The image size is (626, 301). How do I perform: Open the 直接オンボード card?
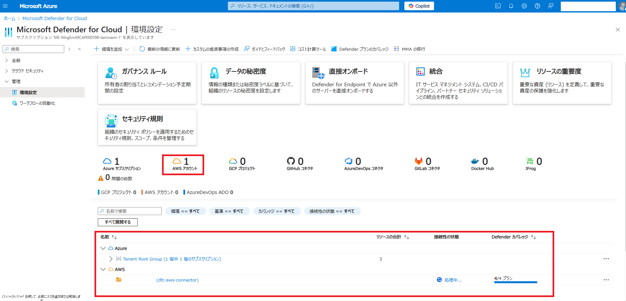pos(355,83)
